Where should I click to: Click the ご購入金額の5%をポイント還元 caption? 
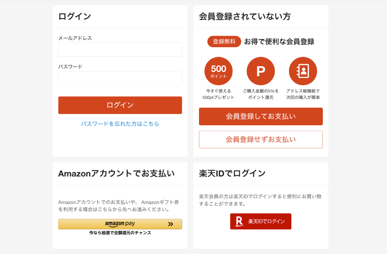click(261, 94)
